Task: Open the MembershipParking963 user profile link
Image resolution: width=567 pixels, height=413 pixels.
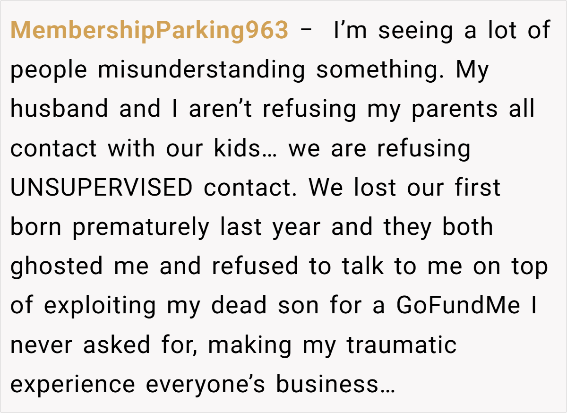Action: (x=149, y=31)
